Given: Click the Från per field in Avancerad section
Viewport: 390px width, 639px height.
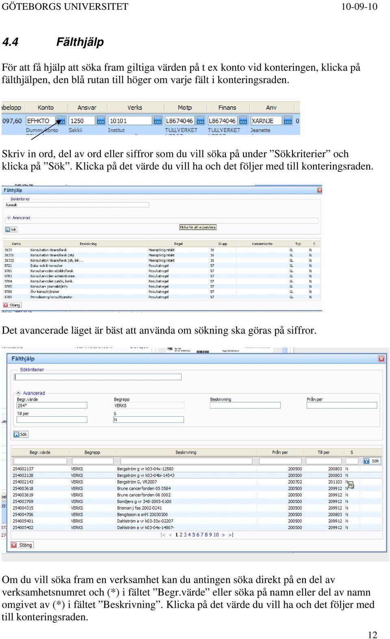Looking at the screenshot, I should 342,405.
